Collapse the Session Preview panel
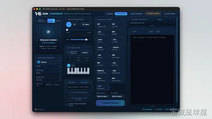 coord(67,20)
